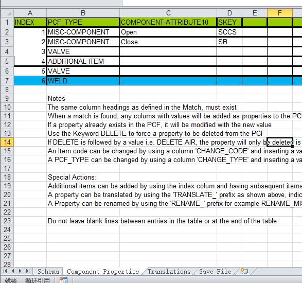Select row 14 header
Image resolution: width=302 pixels, height=283 pixels.
(x=7, y=142)
